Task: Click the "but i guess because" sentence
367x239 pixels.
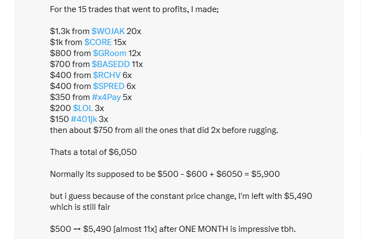Action: click(181, 196)
